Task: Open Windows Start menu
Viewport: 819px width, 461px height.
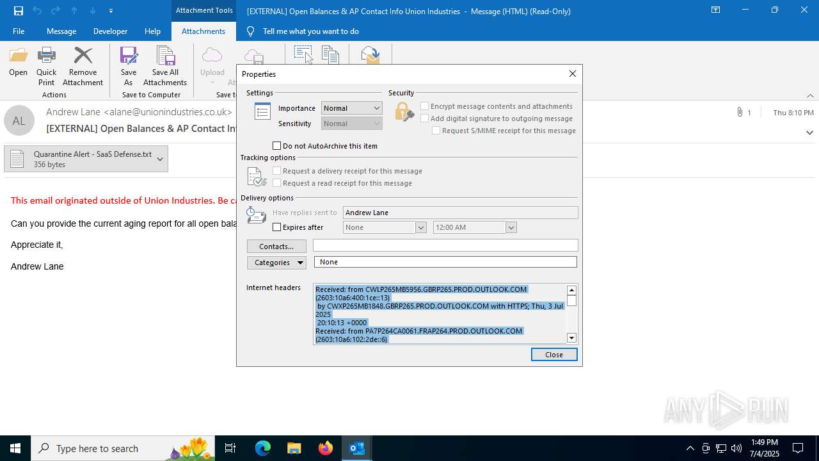Action: 15,448
